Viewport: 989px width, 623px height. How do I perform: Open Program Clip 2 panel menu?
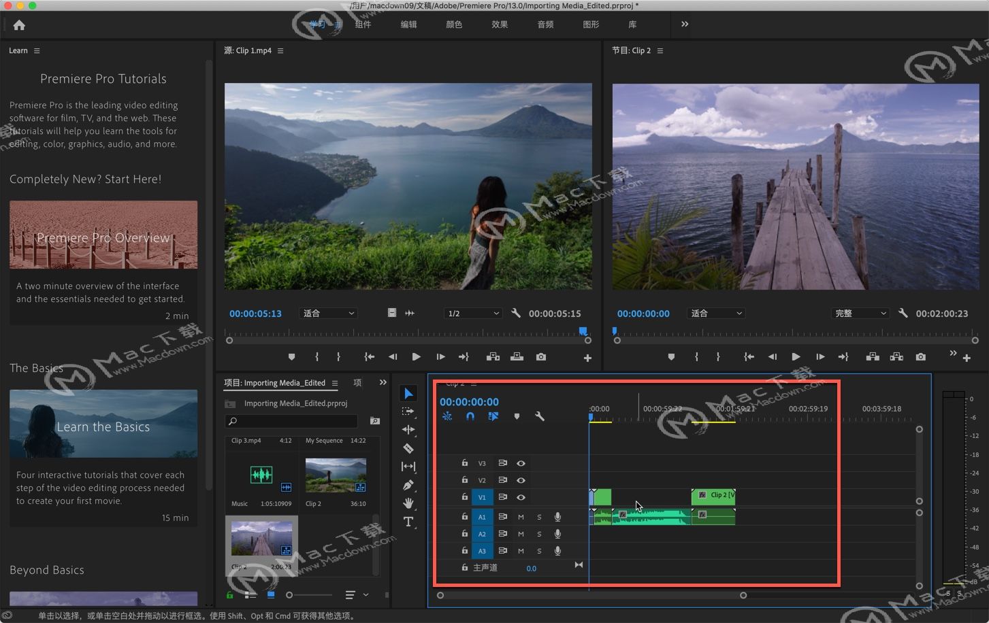tap(660, 51)
